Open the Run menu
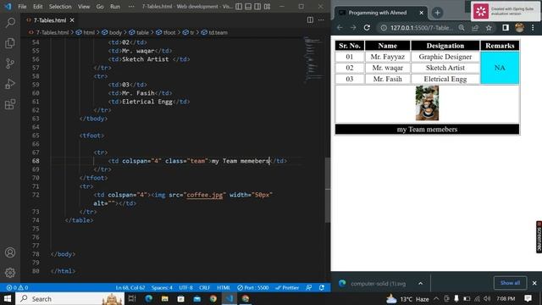The image size is (542, 305). tap(115, 6)
